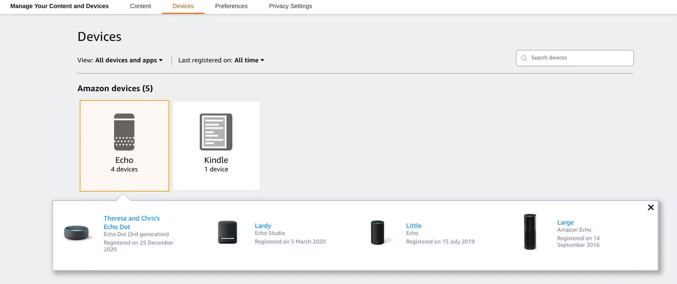Click 'Registered on 14 September 2016' text
This screenshot has height=284, width=677.
coord(579,241)
